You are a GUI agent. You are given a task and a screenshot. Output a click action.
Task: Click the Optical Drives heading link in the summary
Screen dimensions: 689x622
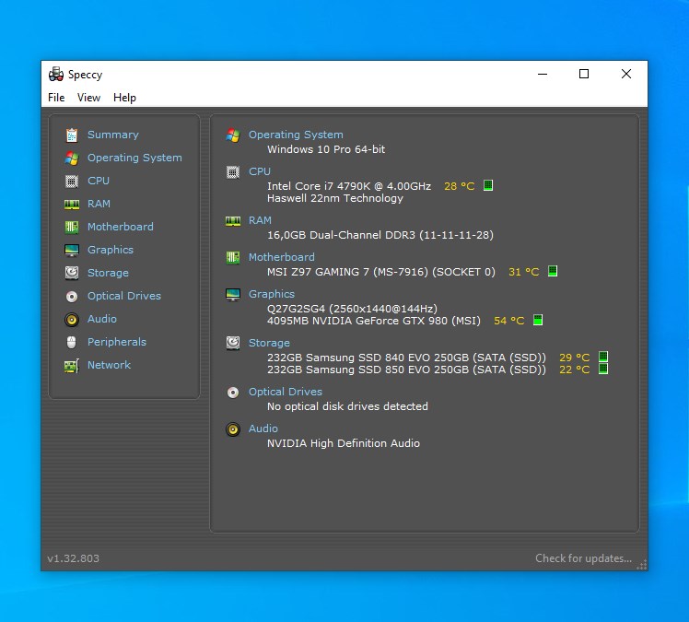click(x=286, y=392)
